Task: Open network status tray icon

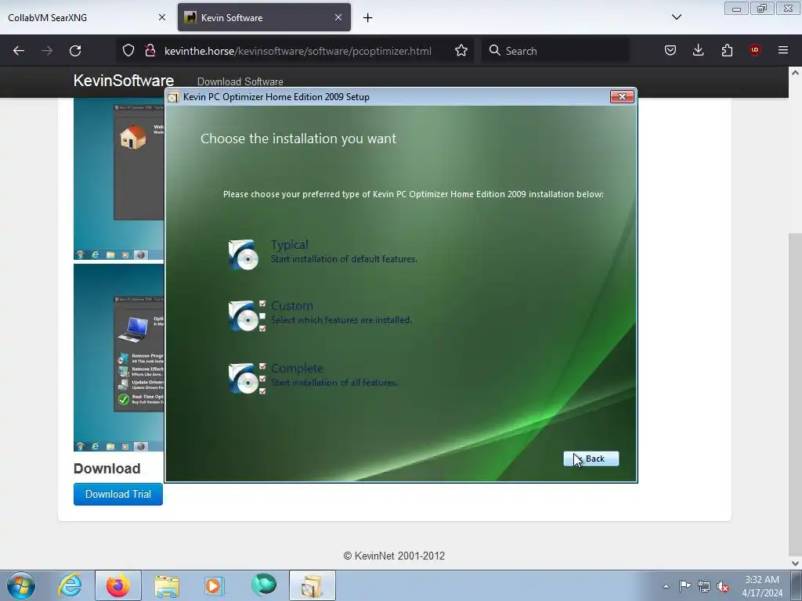Action: click(x=704, y=586)
